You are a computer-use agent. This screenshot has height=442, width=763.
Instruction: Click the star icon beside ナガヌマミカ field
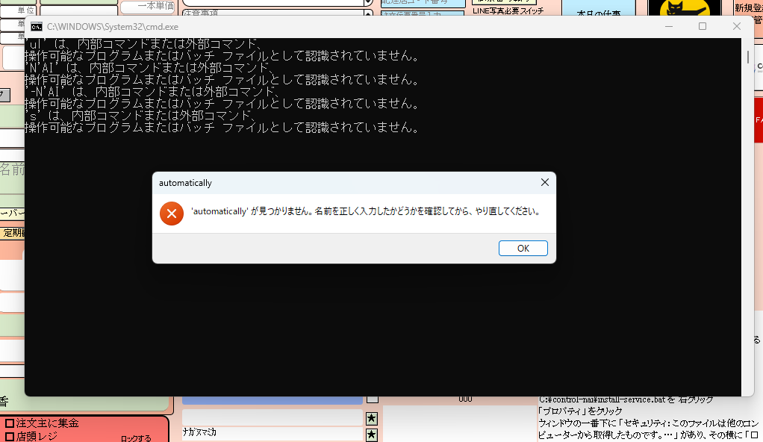(372, 435)
